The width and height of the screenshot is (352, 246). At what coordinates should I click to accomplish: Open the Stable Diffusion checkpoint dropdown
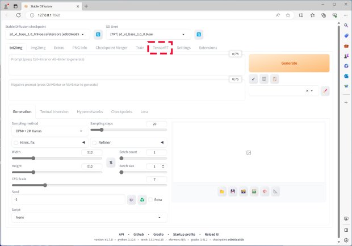(x=47, y=35)
